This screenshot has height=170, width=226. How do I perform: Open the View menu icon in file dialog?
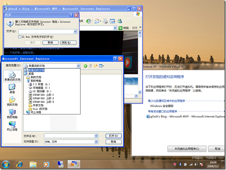(101, 66)
